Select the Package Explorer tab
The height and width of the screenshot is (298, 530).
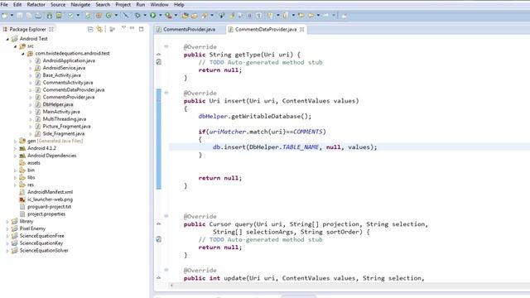[27, 30]
